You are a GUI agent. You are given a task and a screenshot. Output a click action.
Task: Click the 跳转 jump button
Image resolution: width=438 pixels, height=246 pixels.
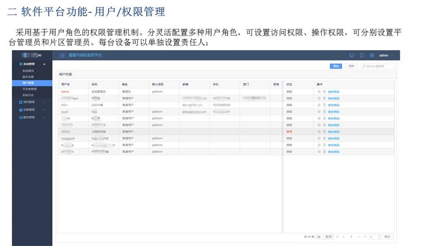tap(387, 237)
